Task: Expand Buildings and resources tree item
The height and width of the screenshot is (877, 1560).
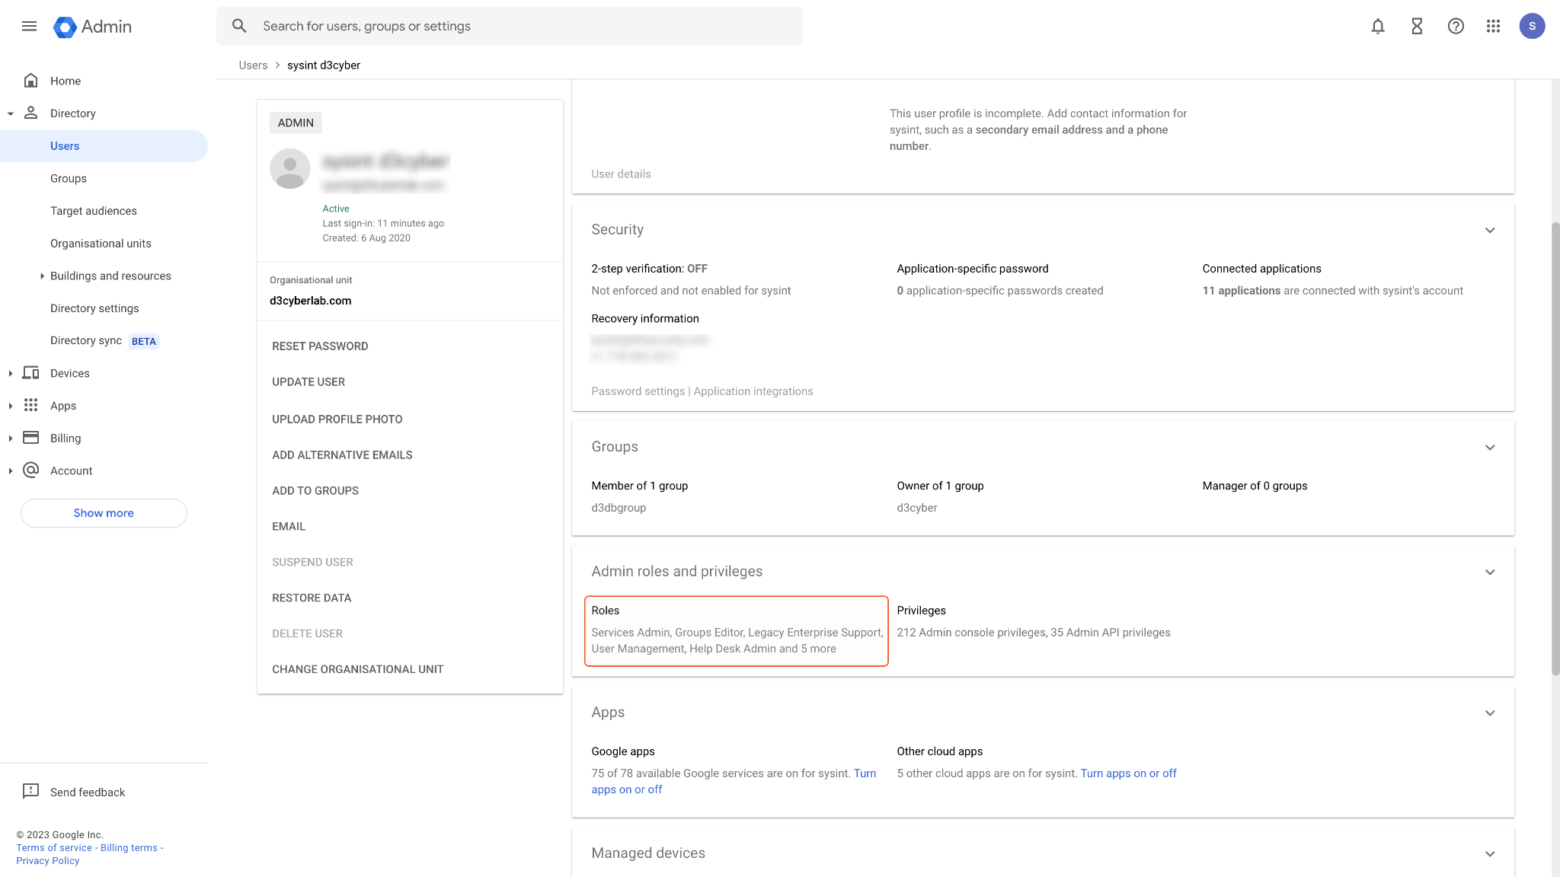Action: (42, 276)
